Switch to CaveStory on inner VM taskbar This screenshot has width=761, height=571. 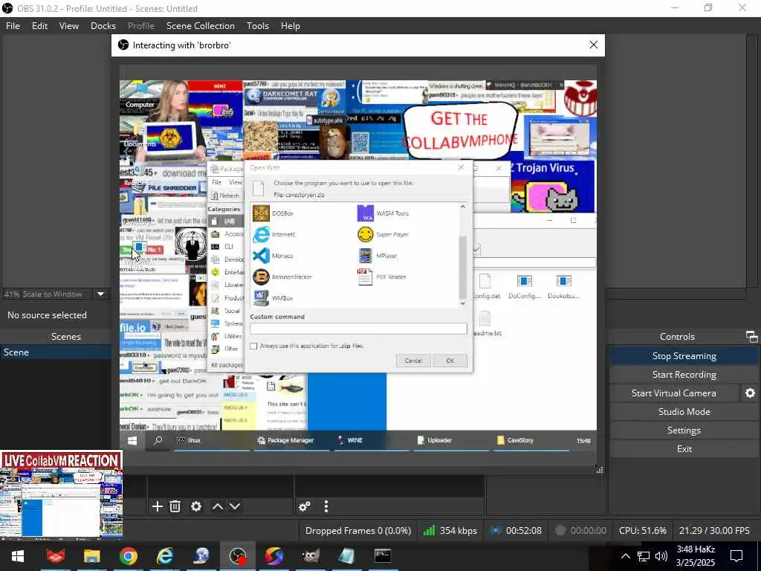pos(531,440)
